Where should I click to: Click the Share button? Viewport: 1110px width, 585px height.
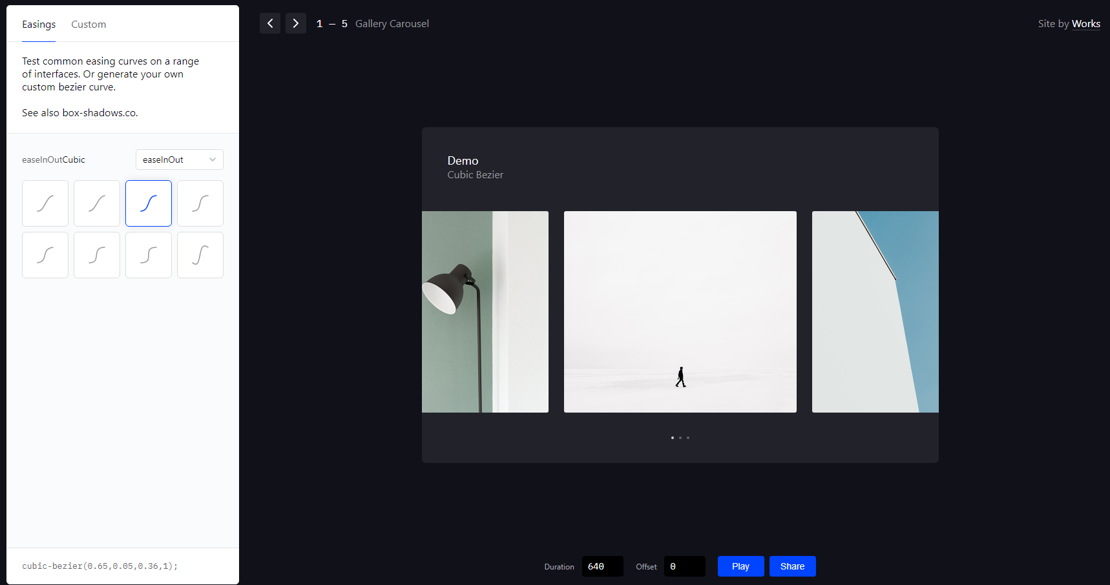pos(792,566)
